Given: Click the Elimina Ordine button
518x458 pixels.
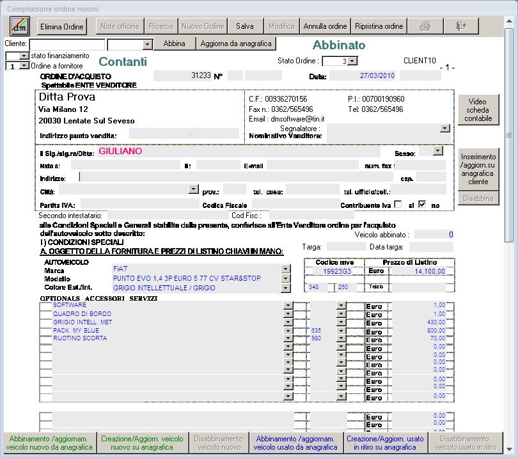Looking at the screenshot, I should pyautogui.click(x=62, y=26).
